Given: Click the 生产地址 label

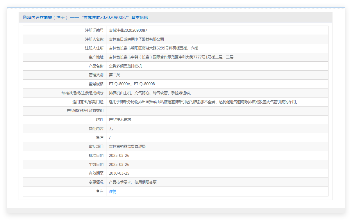Looking at the screenshot, I should tap(96, 57).
